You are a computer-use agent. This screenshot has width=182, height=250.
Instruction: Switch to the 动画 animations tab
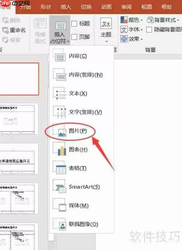(107, 7)
